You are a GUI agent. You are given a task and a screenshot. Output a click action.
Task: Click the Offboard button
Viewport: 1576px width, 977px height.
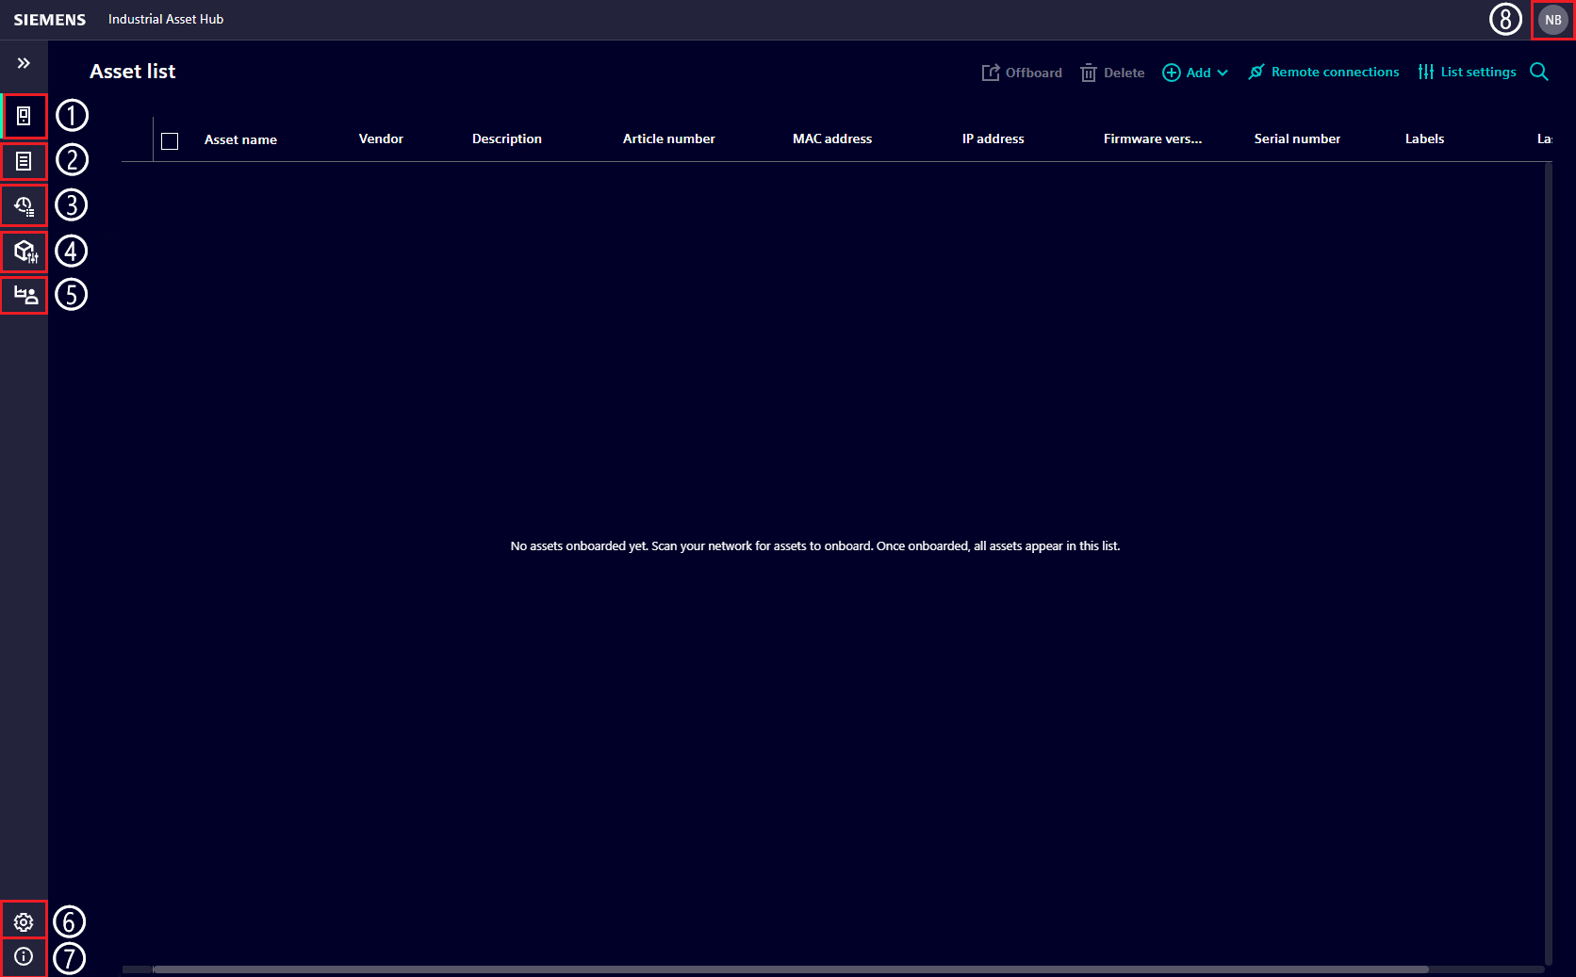pos(1022,73)
